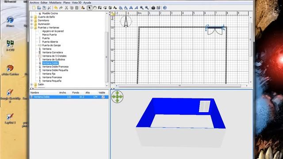Click the Decrease text size icon
Image resolution: width=283 pixels, height=159 pixels.
coord(126,8)
